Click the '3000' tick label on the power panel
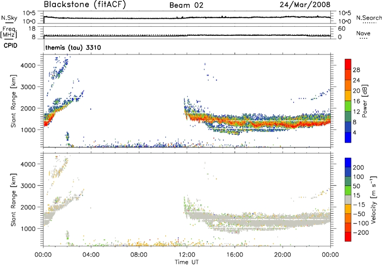Viewport: 382px width, 265px height. pyautogui.click(x=28, y=87)
